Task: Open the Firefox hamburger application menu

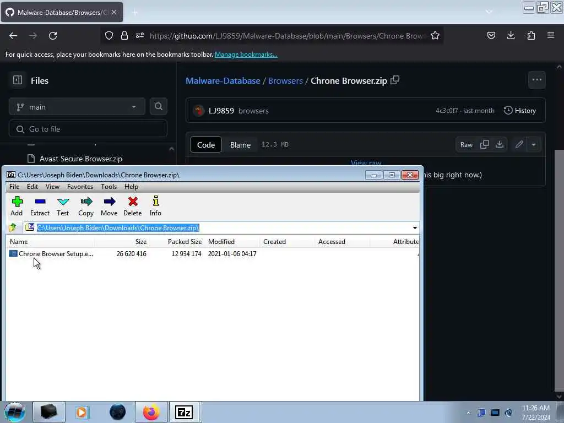Action: tap(551, 35)
